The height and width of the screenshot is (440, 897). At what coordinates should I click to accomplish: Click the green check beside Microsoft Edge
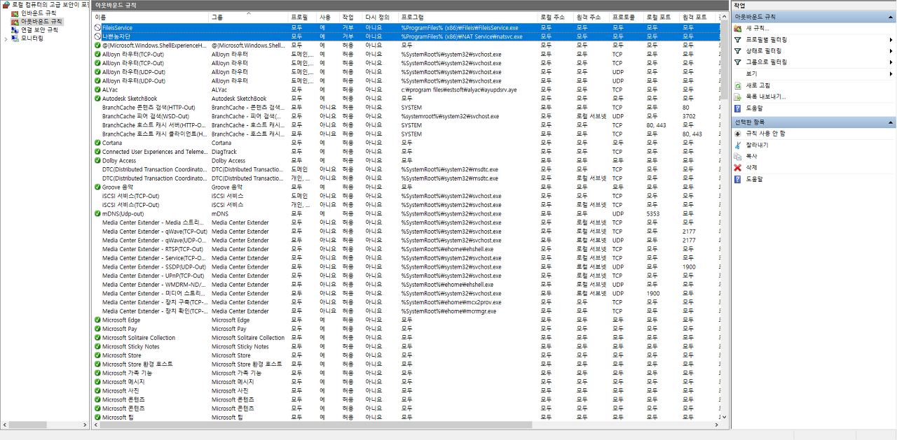point(97,320)
